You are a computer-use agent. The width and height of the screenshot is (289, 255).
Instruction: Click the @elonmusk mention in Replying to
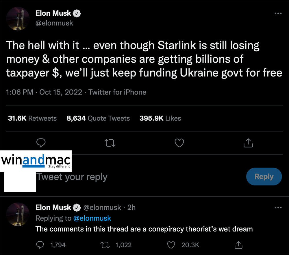pyautogui.click(x=92, y=218)
